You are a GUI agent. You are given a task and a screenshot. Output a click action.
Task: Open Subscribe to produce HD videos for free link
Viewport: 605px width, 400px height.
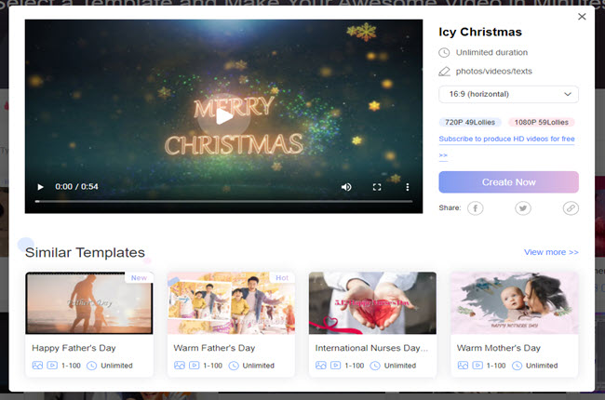coord(506,139)
